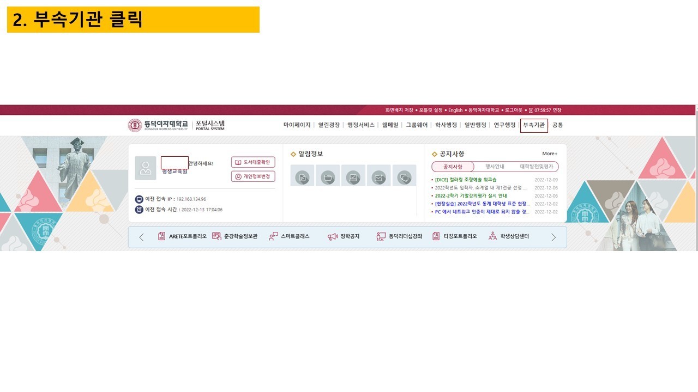Image resolution: width=698 pixels, height=392 pixels.
Task: Open 장학공지 megaphone shortcut
Action: pos(344,237)
